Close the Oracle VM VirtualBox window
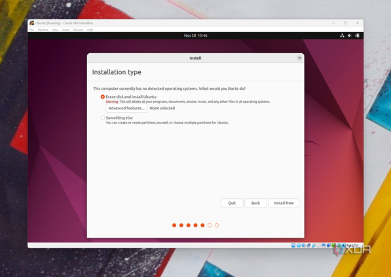391x277 pixels. pyautogui.click(x=358, y=23)
